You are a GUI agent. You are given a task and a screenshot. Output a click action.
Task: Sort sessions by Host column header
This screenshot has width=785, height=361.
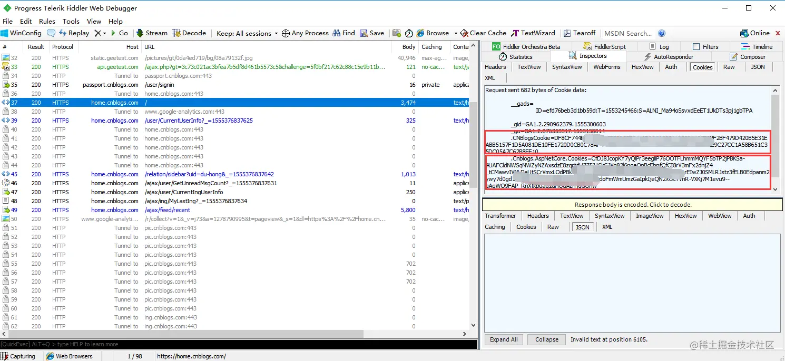tap(109, 47)
